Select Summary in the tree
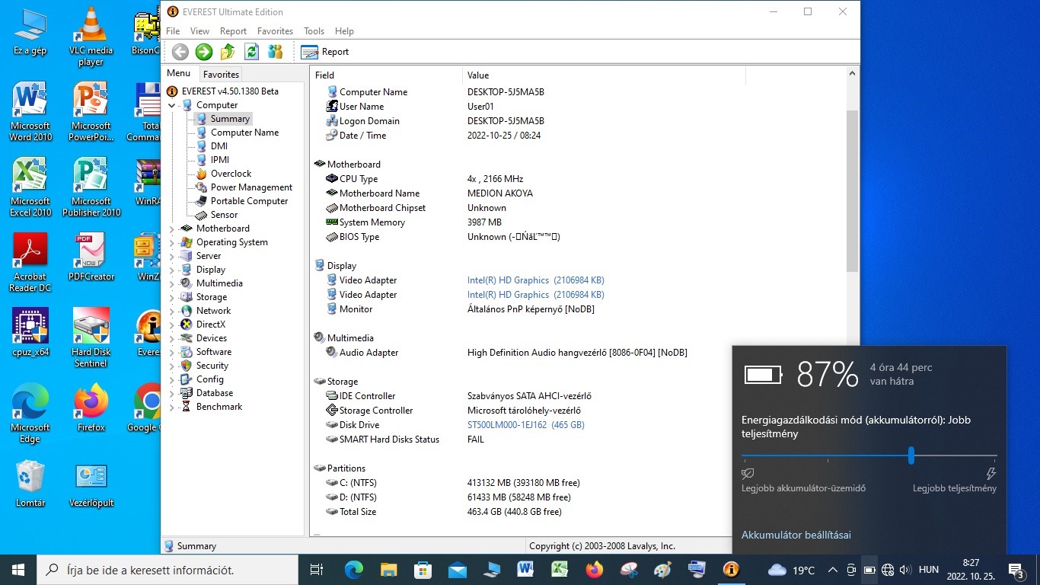This screenshot has width=1040, height=585. 230,119
